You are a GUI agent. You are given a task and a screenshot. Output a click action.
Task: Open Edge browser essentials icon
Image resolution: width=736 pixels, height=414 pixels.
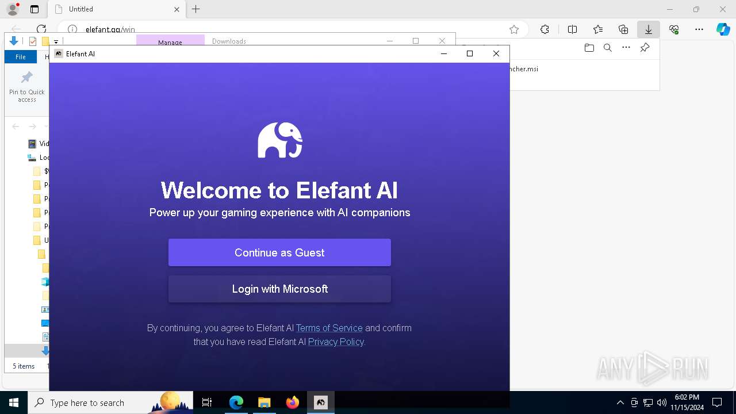(x=674, y=29)
